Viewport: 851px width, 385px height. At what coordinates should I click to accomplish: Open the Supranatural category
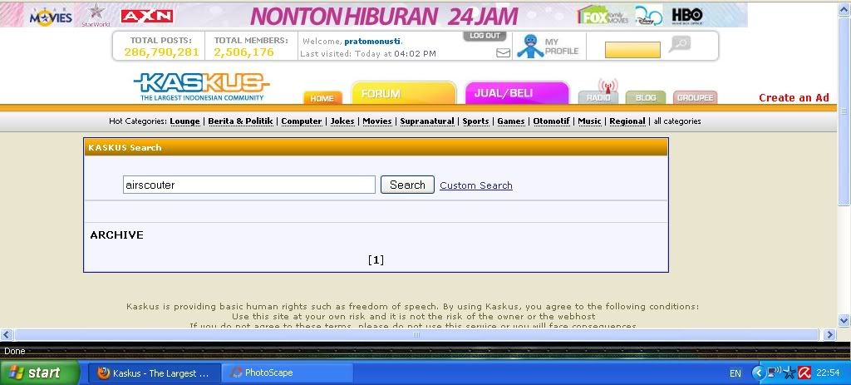[x=427, y=121]
